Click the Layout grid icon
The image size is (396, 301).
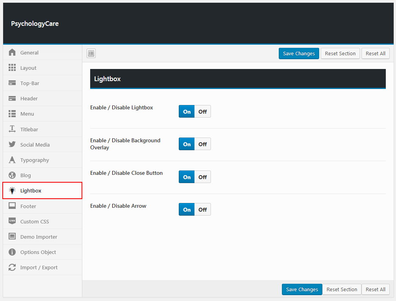(x=12, y=68)
